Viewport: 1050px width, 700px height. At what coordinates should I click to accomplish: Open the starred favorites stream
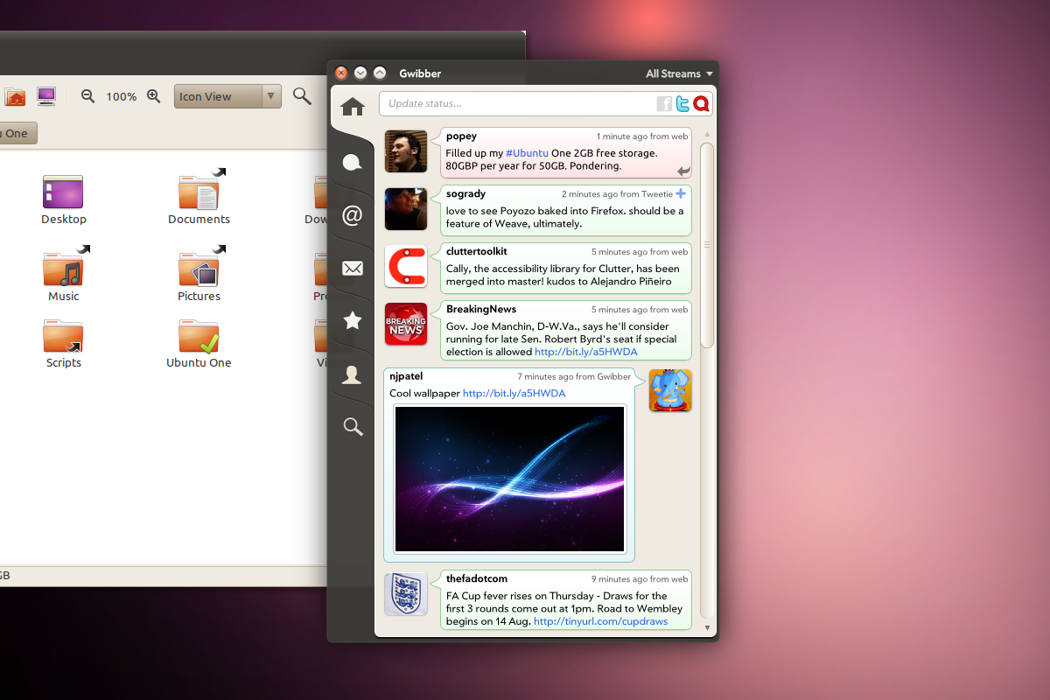[x=353, y=321]
